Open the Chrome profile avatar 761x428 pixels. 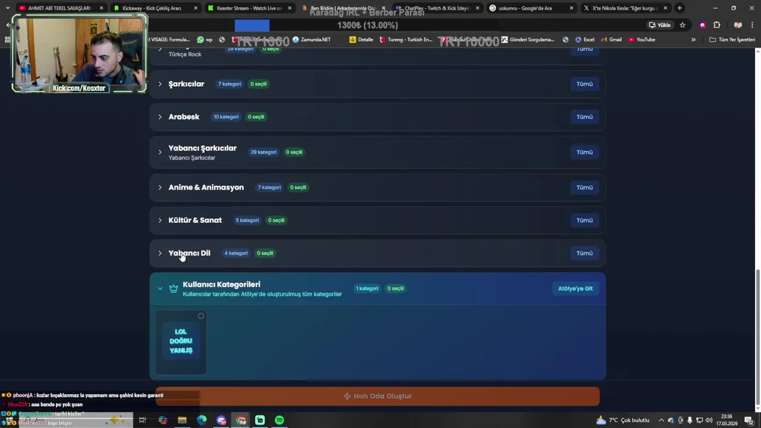(x=738, y=25)
